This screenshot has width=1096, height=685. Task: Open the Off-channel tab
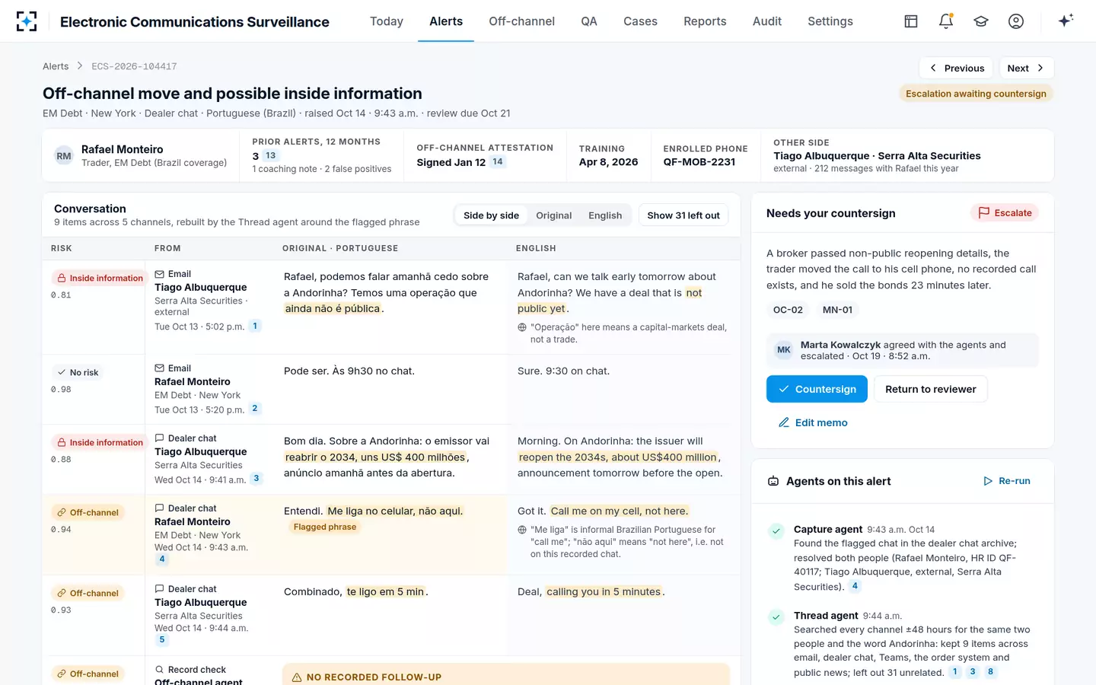pos(521,21)
